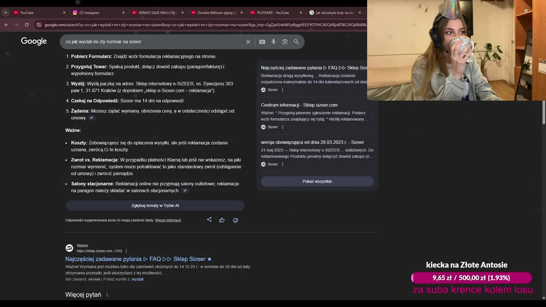
Task: Open result options beside sklep.sizeer.com URL
Action: tap(126, 251)
